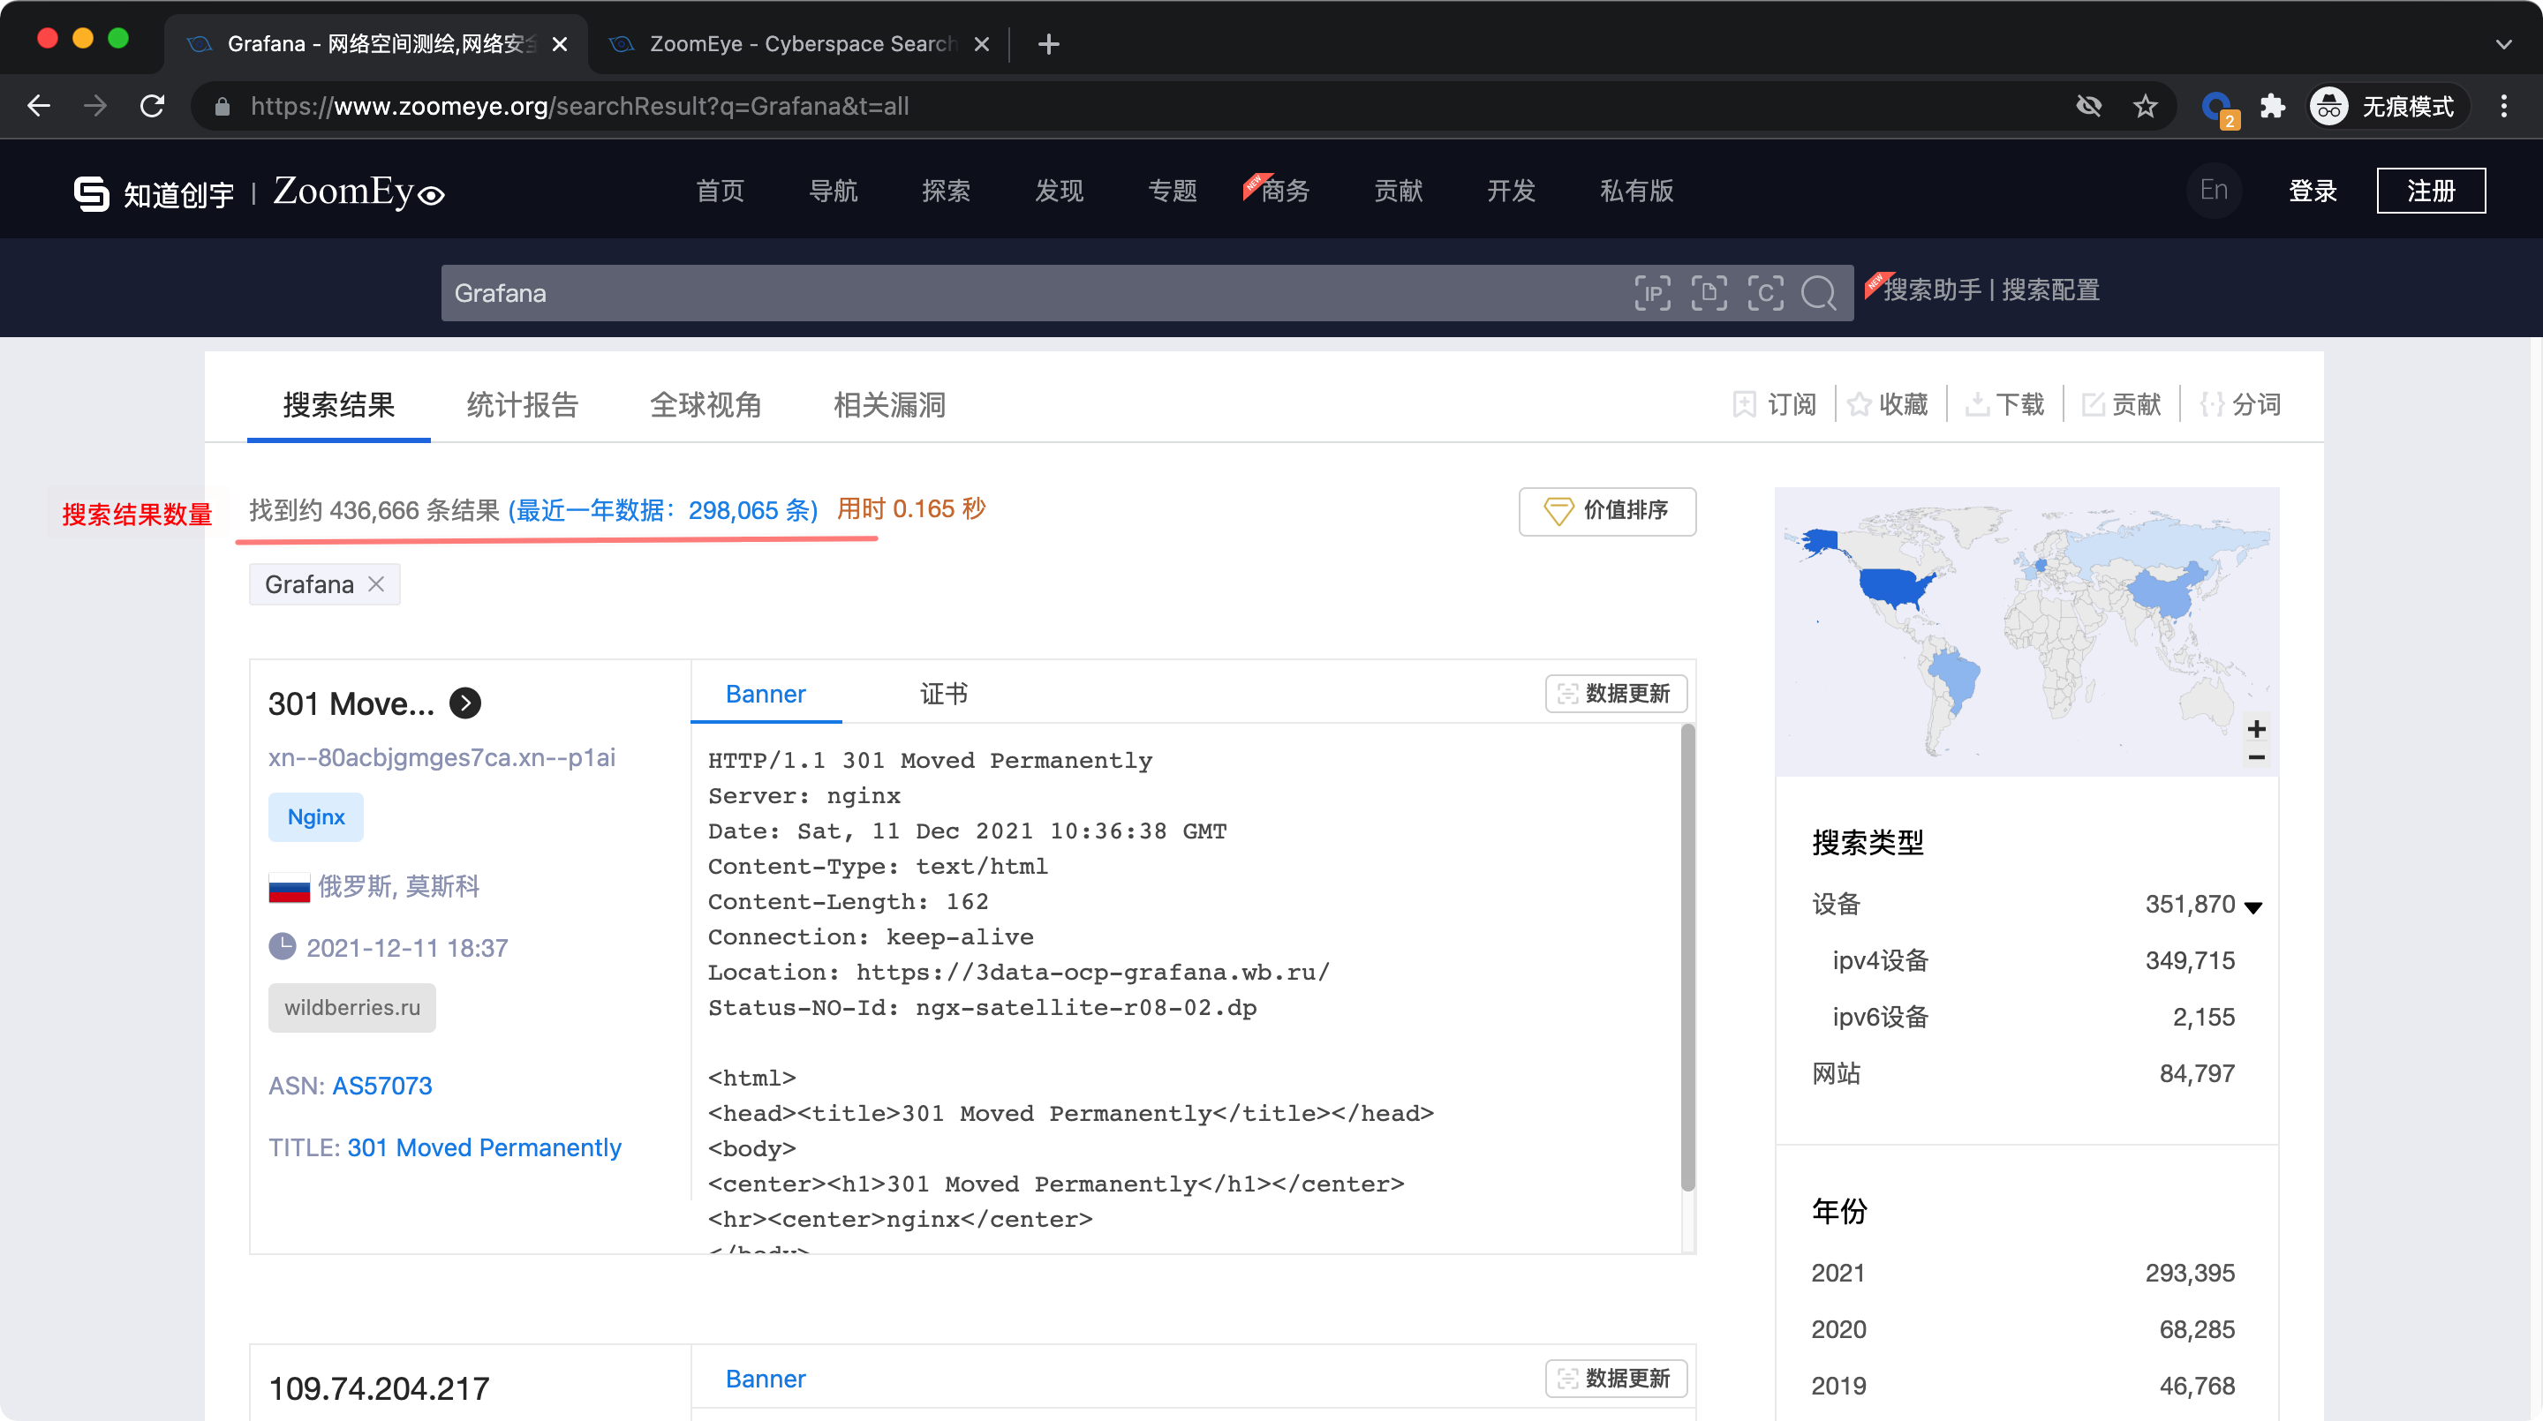Zoom out on the world map
This screenshot has height=1421, width=2543.
(x=2256, y=758)
